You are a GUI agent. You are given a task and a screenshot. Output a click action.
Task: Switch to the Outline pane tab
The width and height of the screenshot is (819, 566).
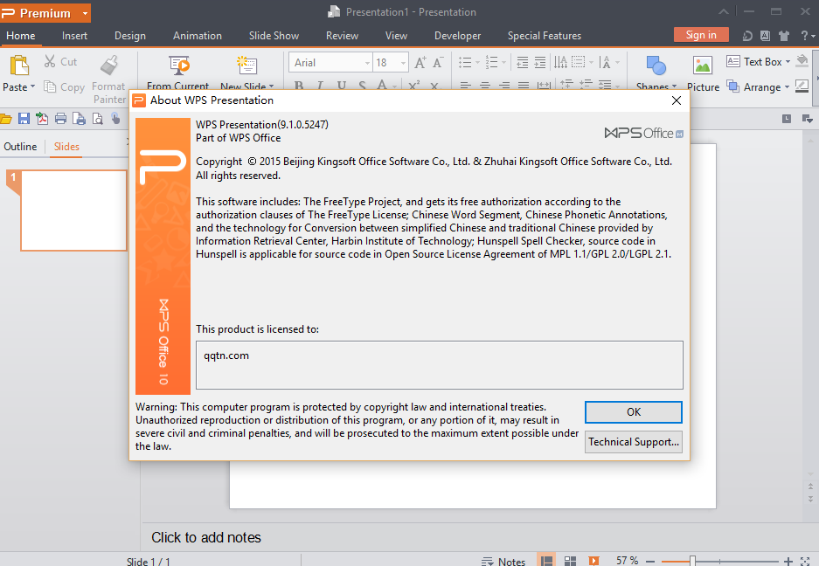point(20,147)
